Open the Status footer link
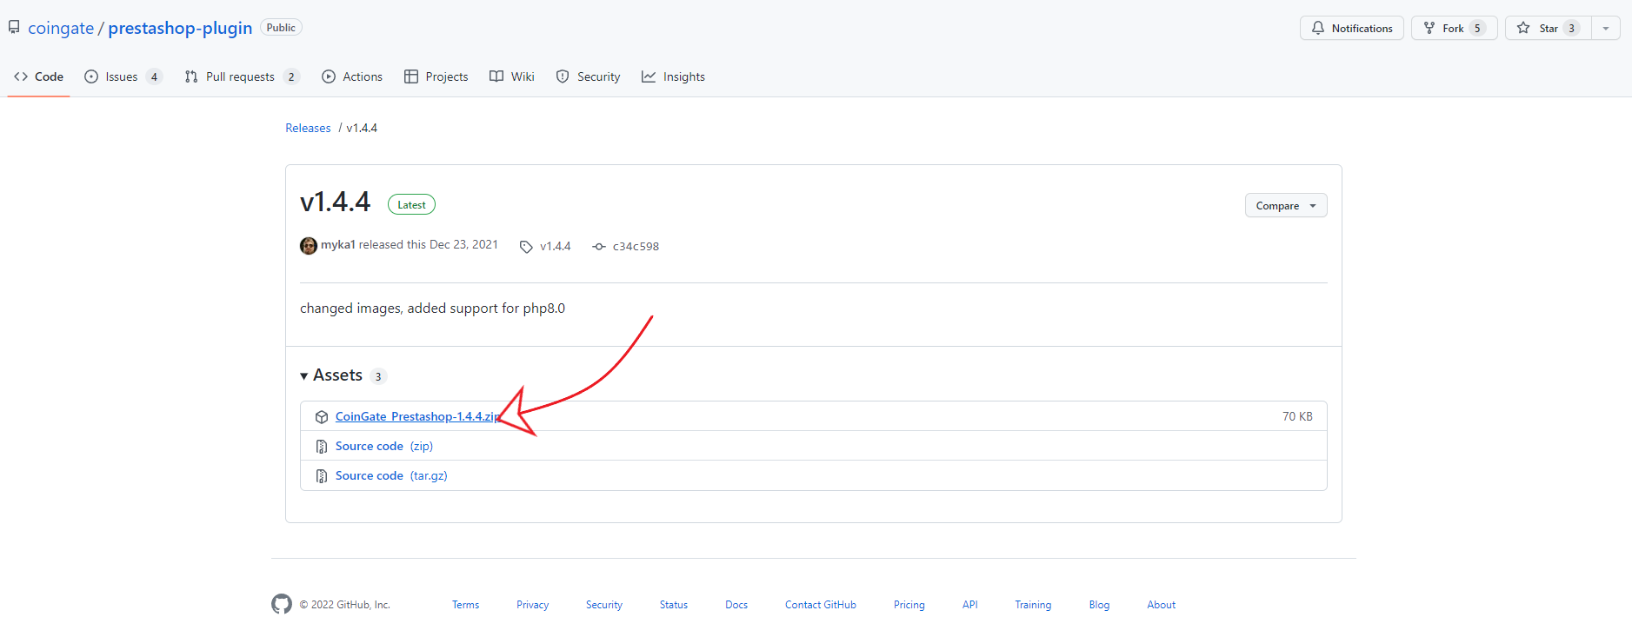 pos(674,605)
